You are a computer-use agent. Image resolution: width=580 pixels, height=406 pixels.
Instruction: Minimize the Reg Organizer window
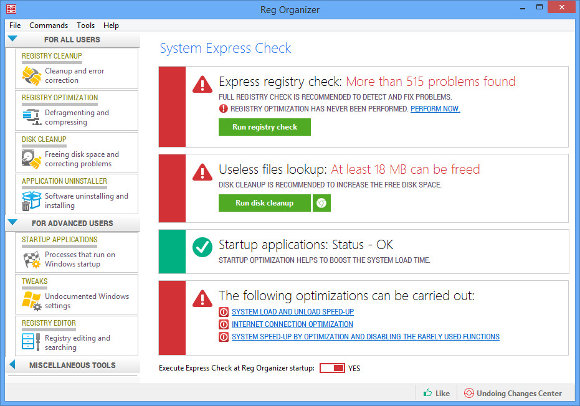(523, 7)
